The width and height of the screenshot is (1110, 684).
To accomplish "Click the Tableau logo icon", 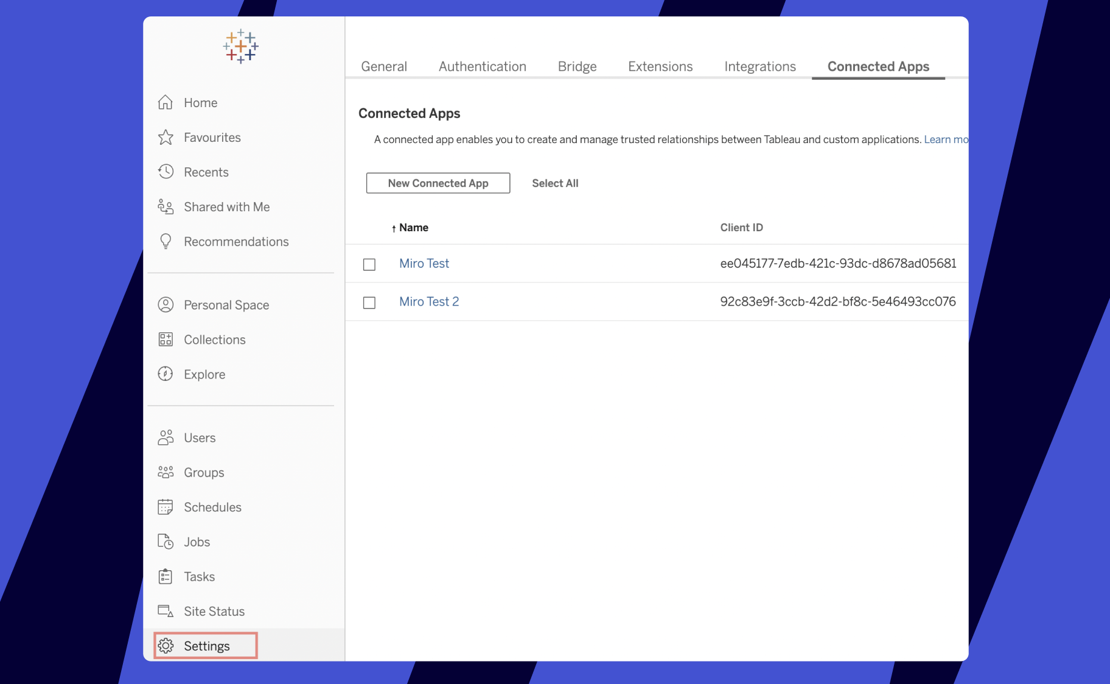I will (x=241, y=46).
